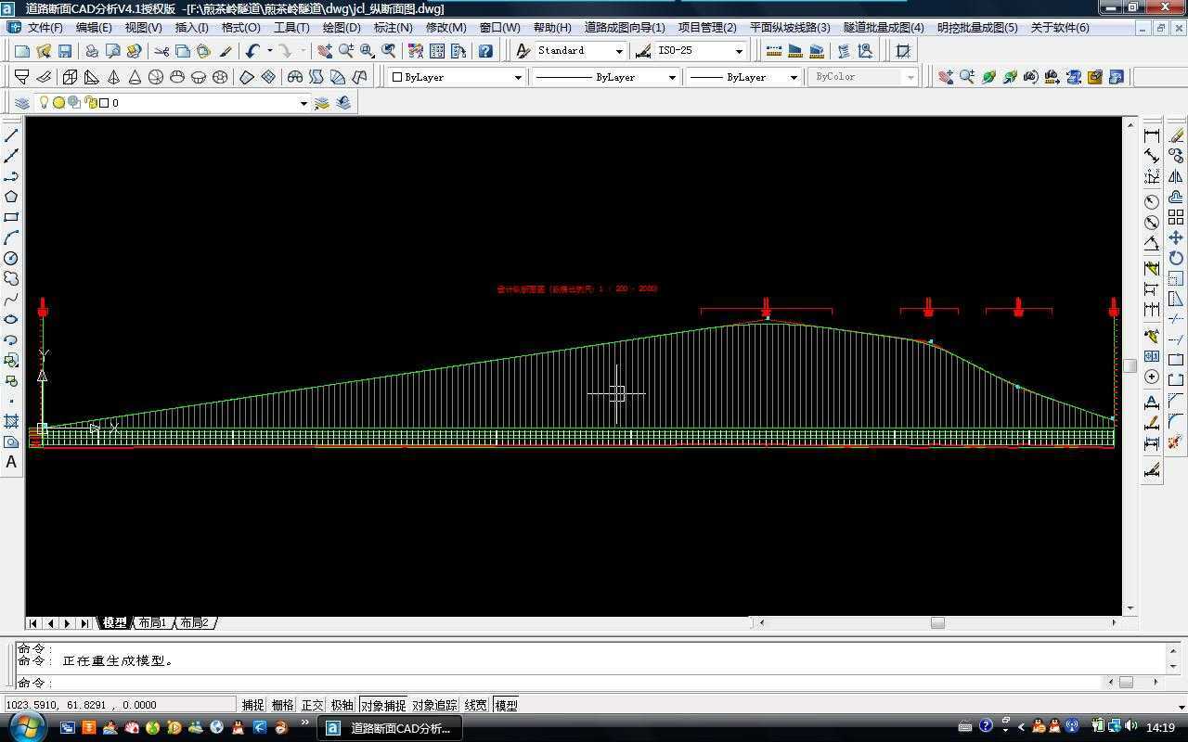Click the Copy icon
Viewport: 1188px width, 742px height.
click(x=183, y=51)
